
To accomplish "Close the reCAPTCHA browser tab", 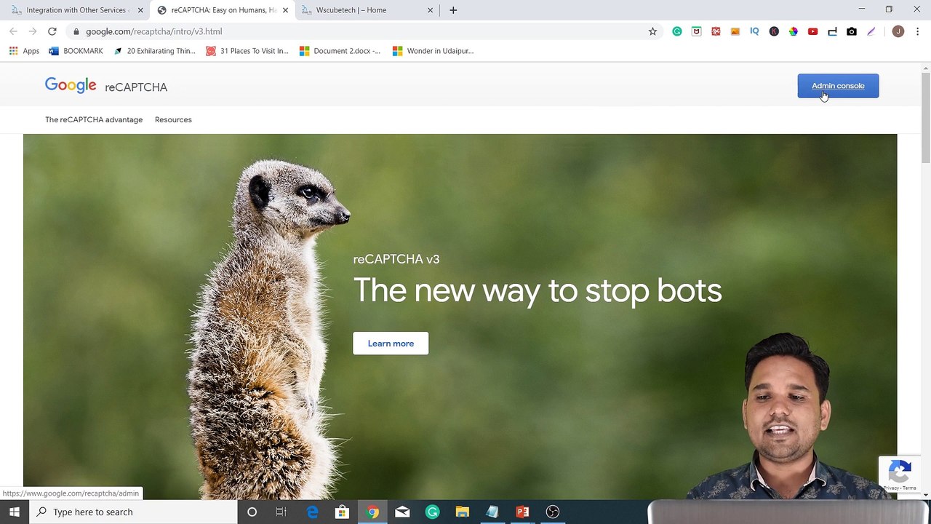I will pos(285,10).
